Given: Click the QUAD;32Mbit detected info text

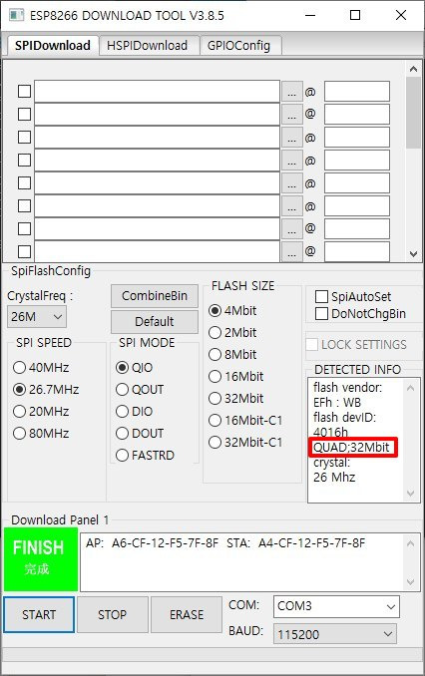Looking at the screenshot, I should click(351, 447).
